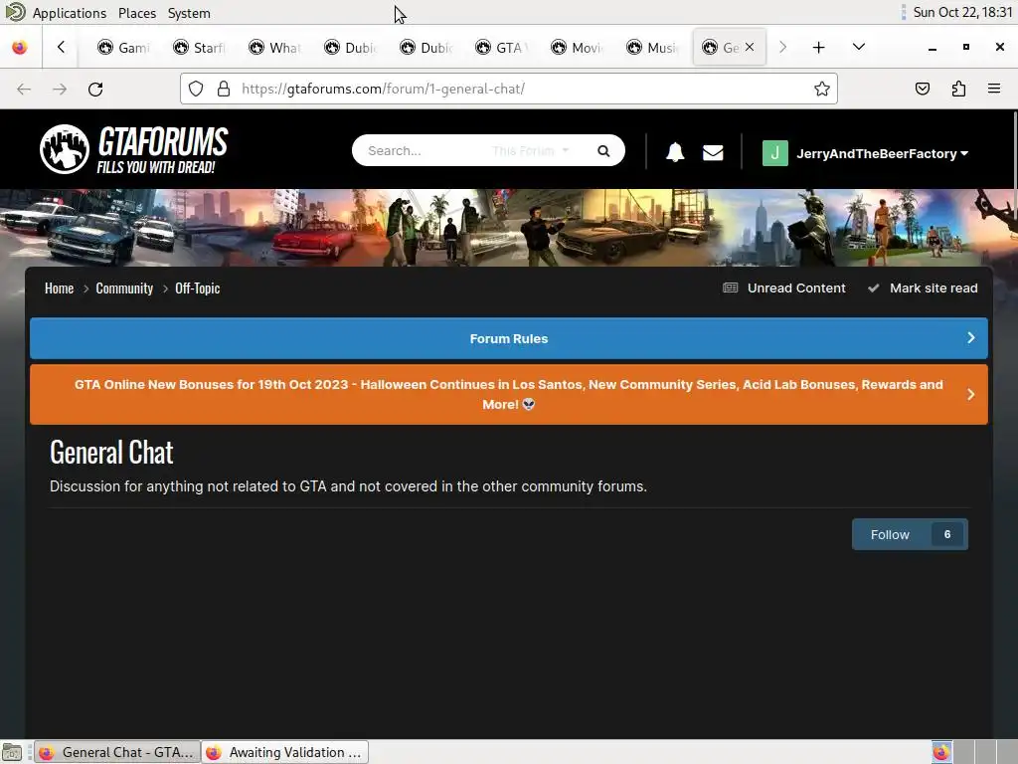
Task: Switch to the Gami tab
Action: [x=123, y=48]
